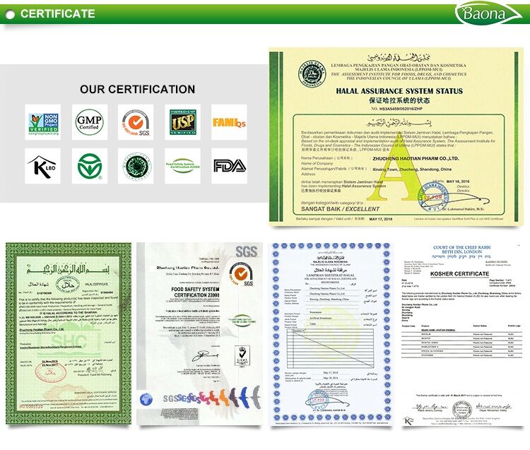Click the USP Ingredient Verified icon
Viewport: 530px width, 450px height.
(x=182, y=122)
